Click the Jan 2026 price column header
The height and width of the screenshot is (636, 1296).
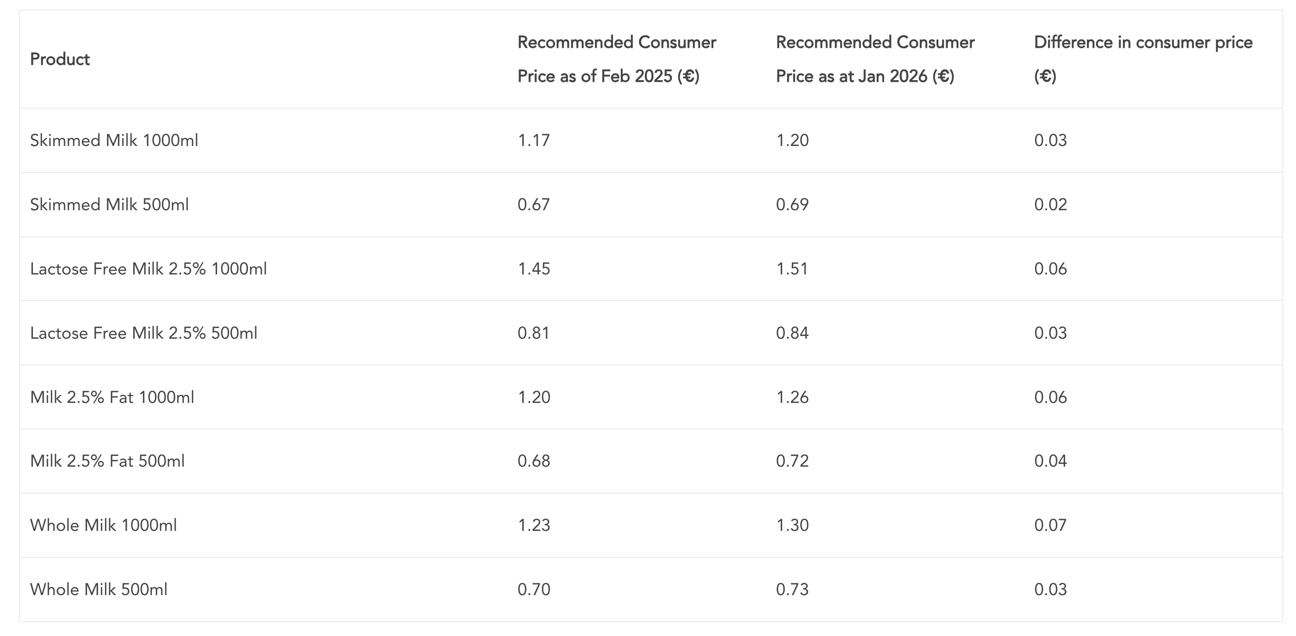[x=875, y=59]
